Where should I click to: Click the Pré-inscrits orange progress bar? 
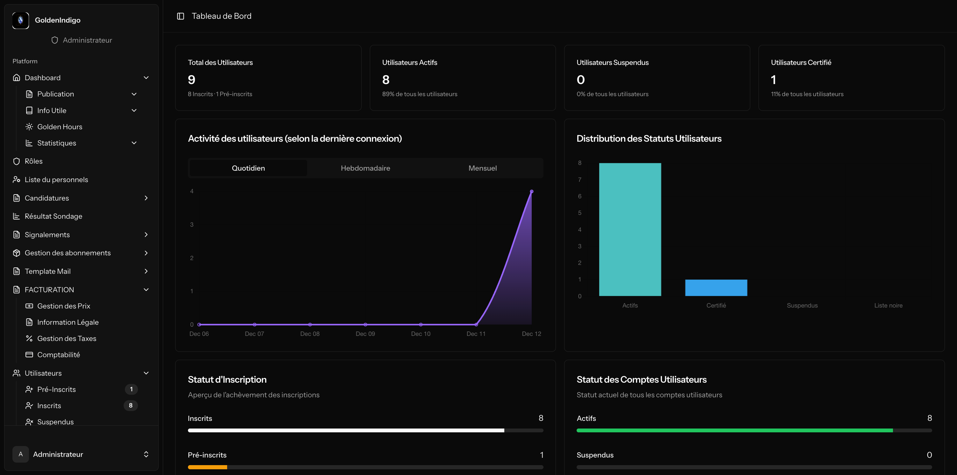click(x=365, y=467)
